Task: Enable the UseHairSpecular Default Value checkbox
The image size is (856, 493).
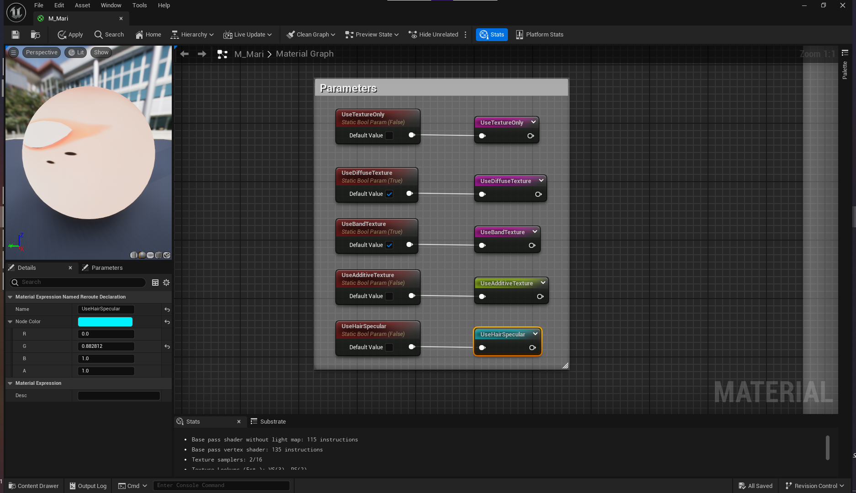Action: point(389,347)
